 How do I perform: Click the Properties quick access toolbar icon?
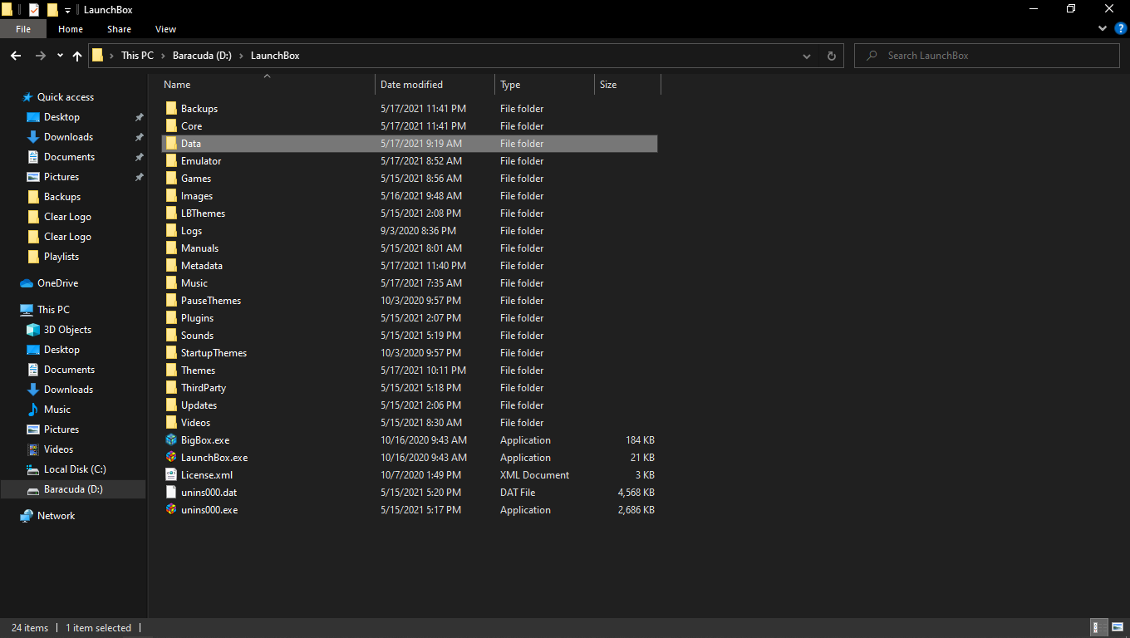click(34, 10)
